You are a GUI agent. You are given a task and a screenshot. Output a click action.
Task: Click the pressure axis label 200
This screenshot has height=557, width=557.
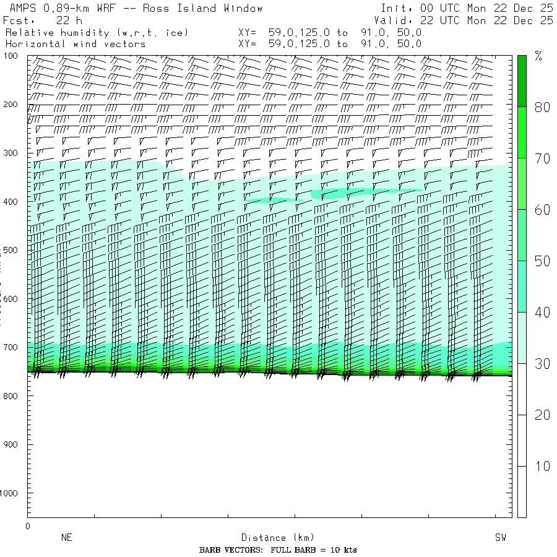point(11,105)
